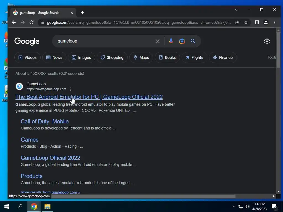Open options dots beside gameloop.com URL
The width and height of the screenshot is (283, 212).
(x=71, y=89)
